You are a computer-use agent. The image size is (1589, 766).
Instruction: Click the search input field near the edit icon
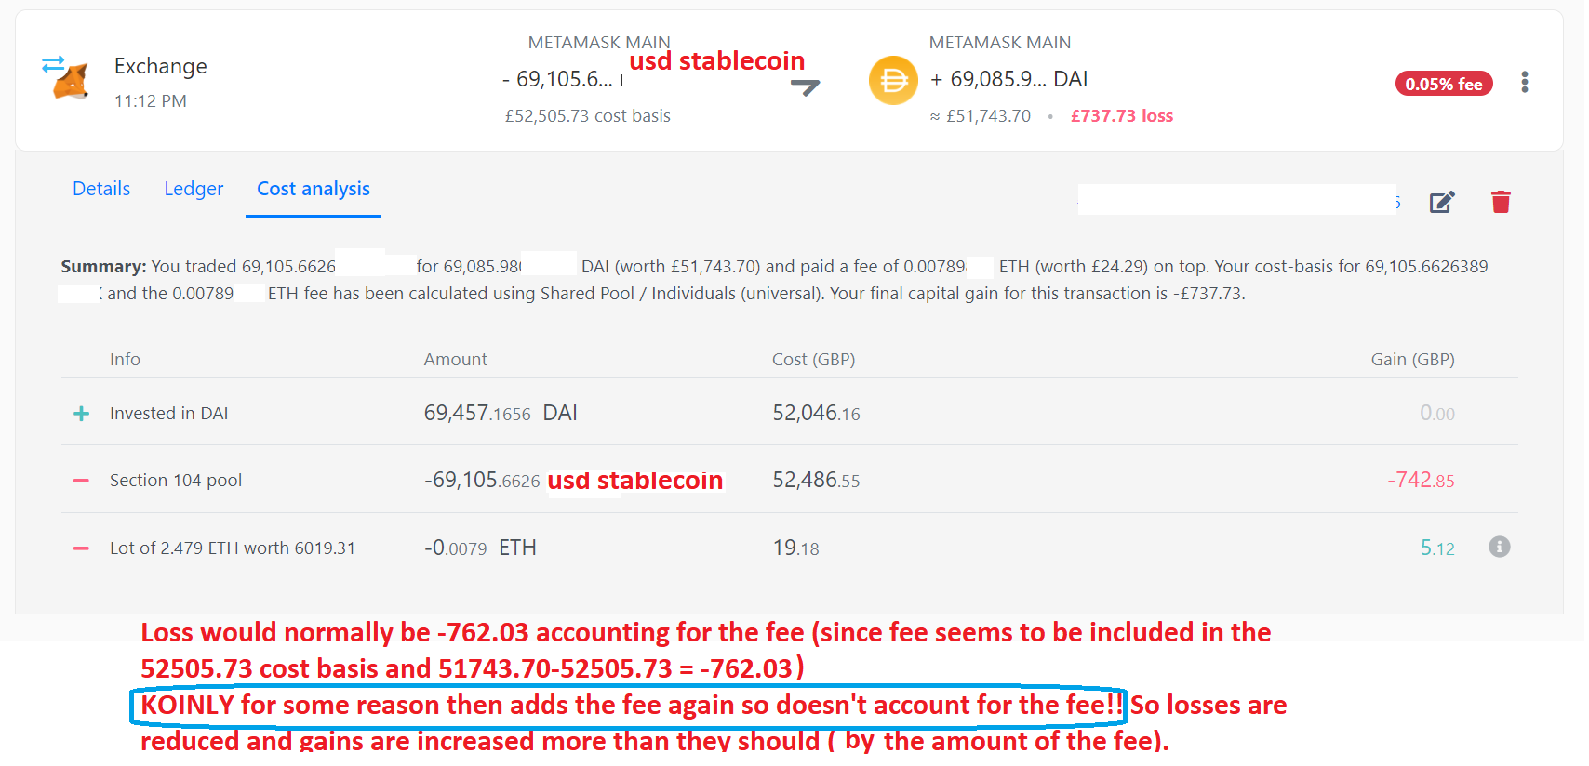coord(1237,199)
